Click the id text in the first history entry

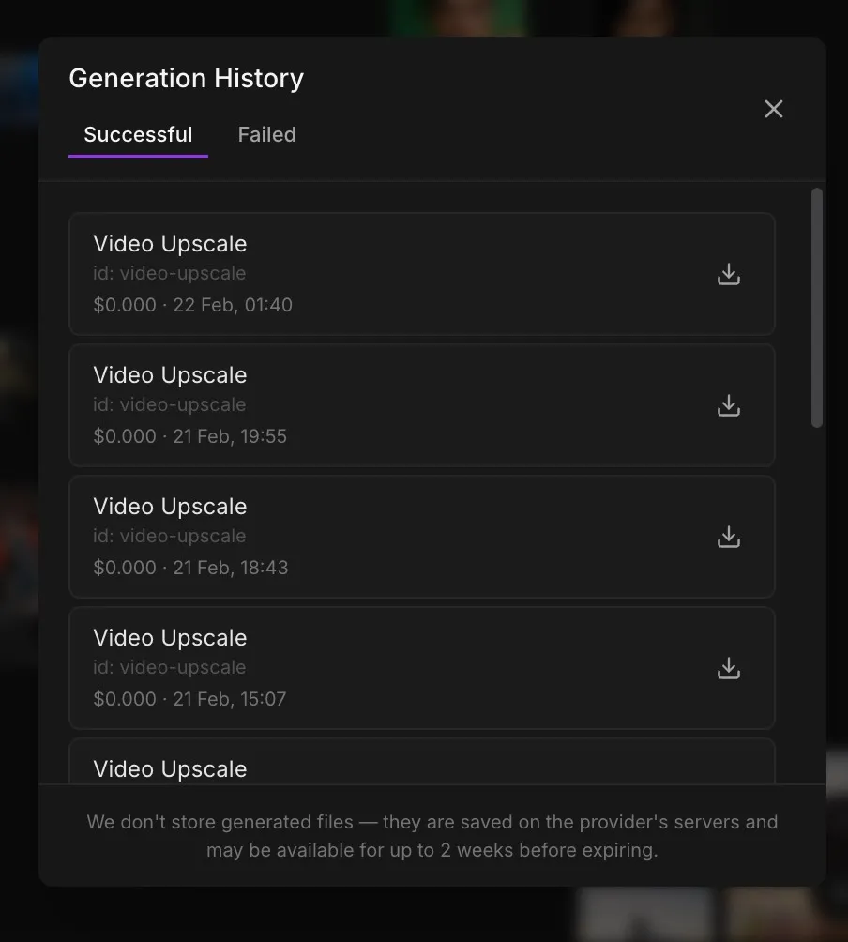169,274
